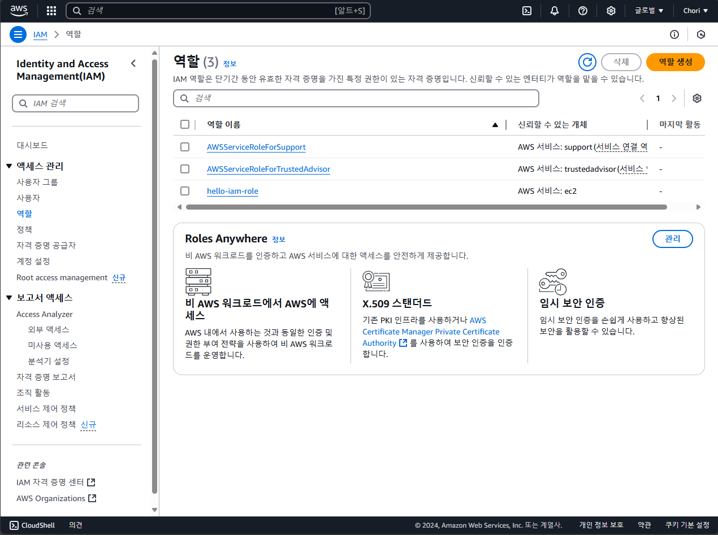
Task: Open 리소스 제어 정책 in sidebar
Action: tap(46, 424)
